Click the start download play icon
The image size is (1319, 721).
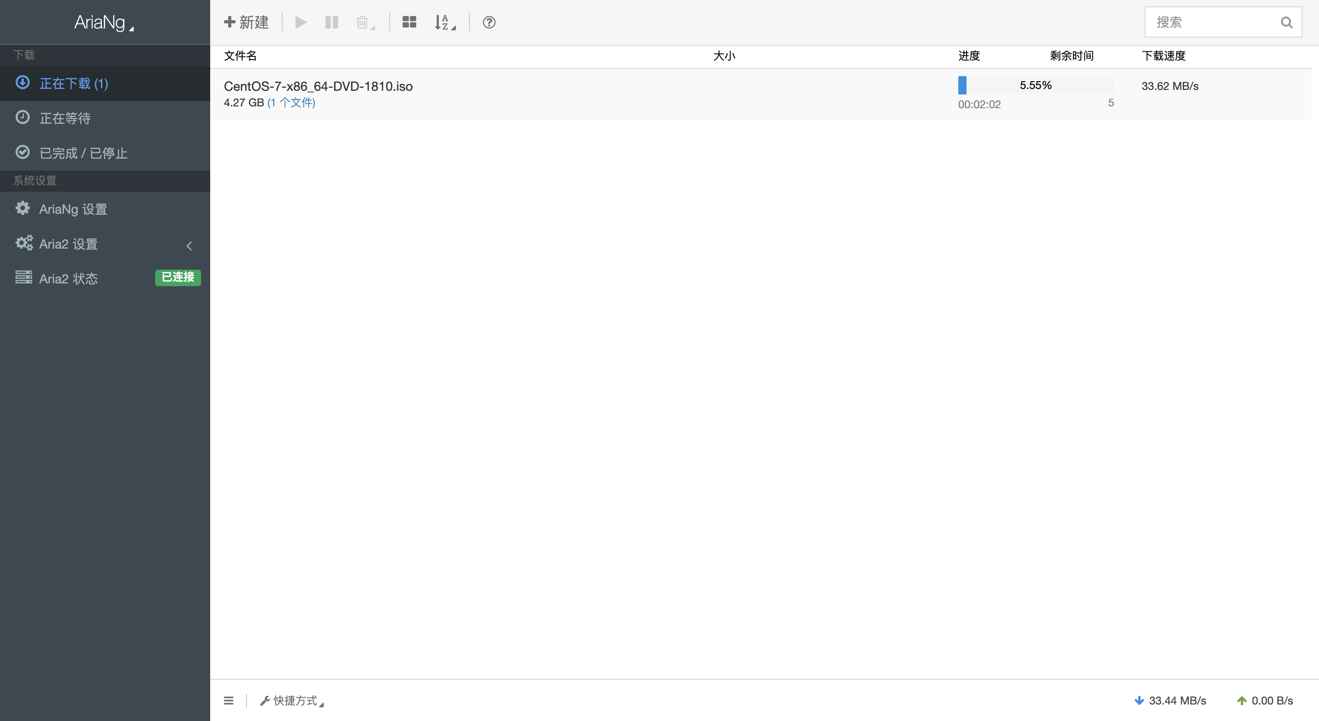pyautogui.click(x=301, y=22)
